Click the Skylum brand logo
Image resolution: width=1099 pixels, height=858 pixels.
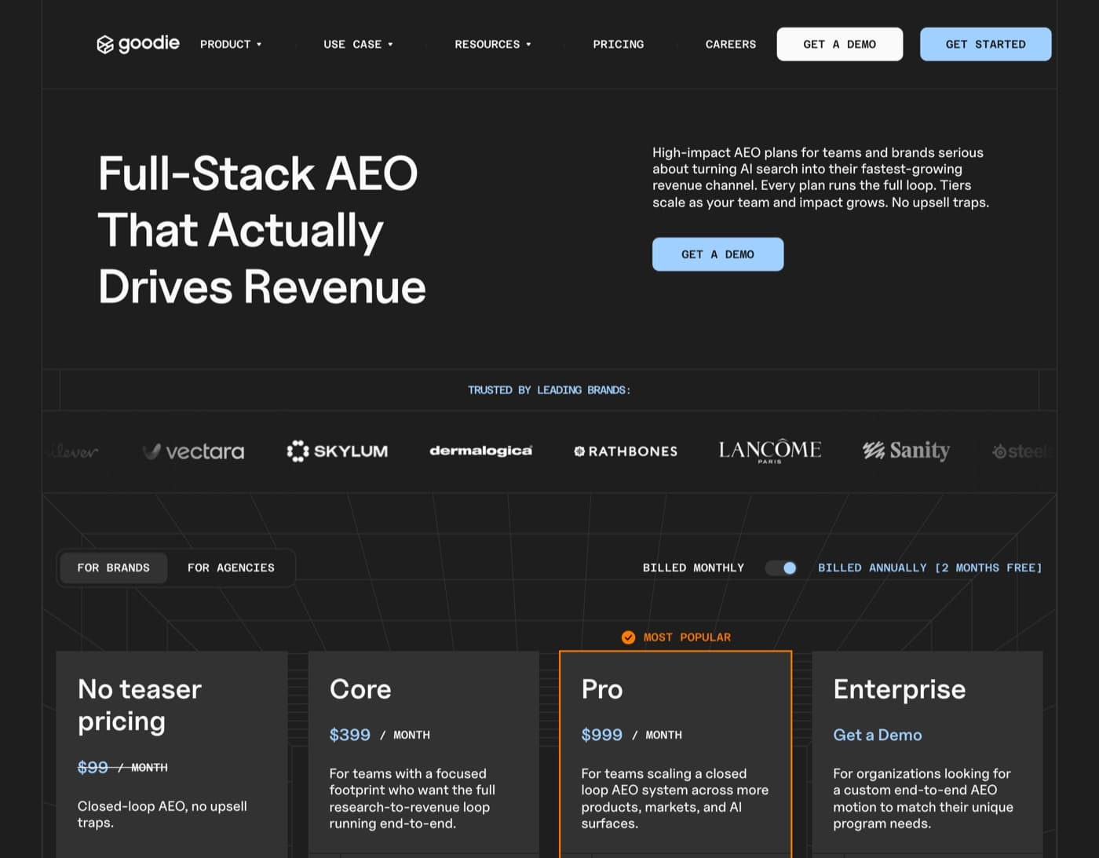(338, 451)
